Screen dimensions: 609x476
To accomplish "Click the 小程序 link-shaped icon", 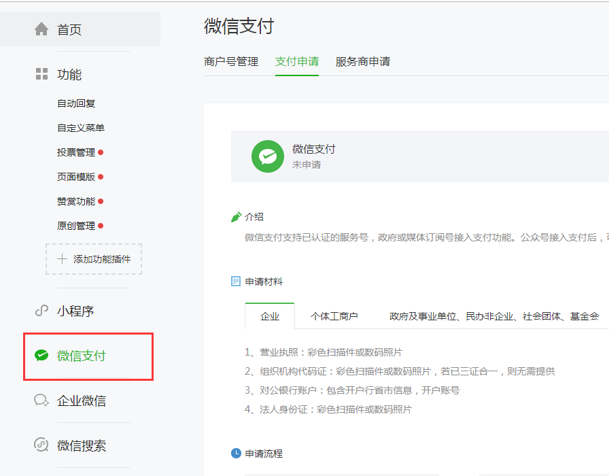I will click(x=41, y=311).
